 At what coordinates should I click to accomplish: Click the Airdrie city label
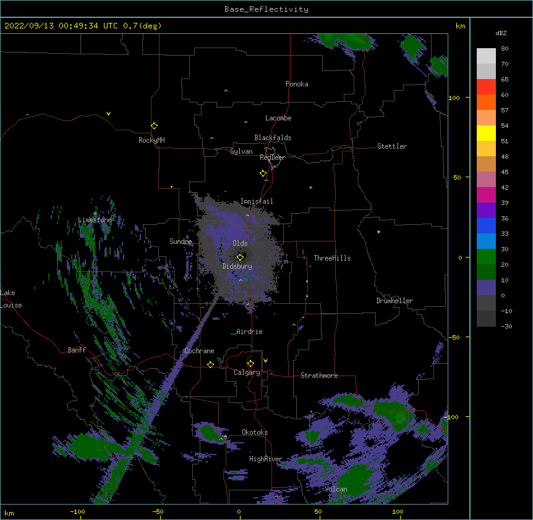pos(249,332)
